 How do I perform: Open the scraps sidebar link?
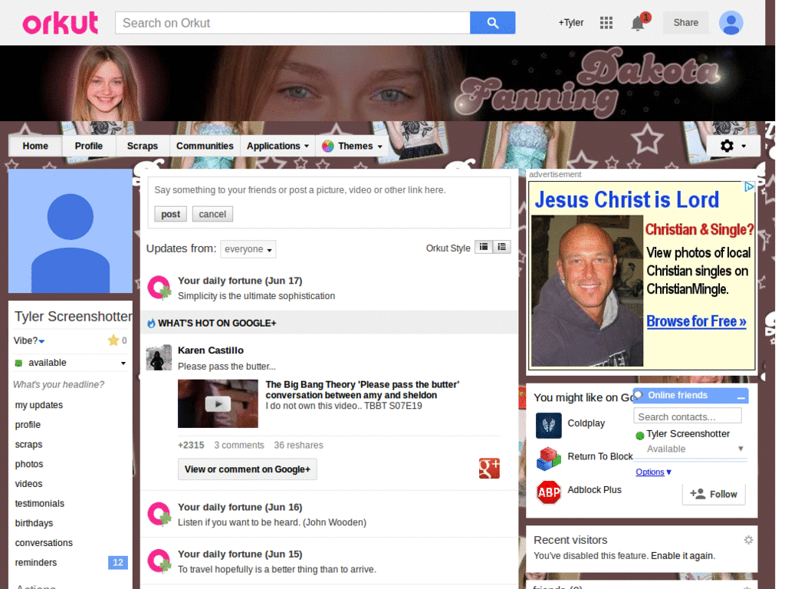click(28, 445)
